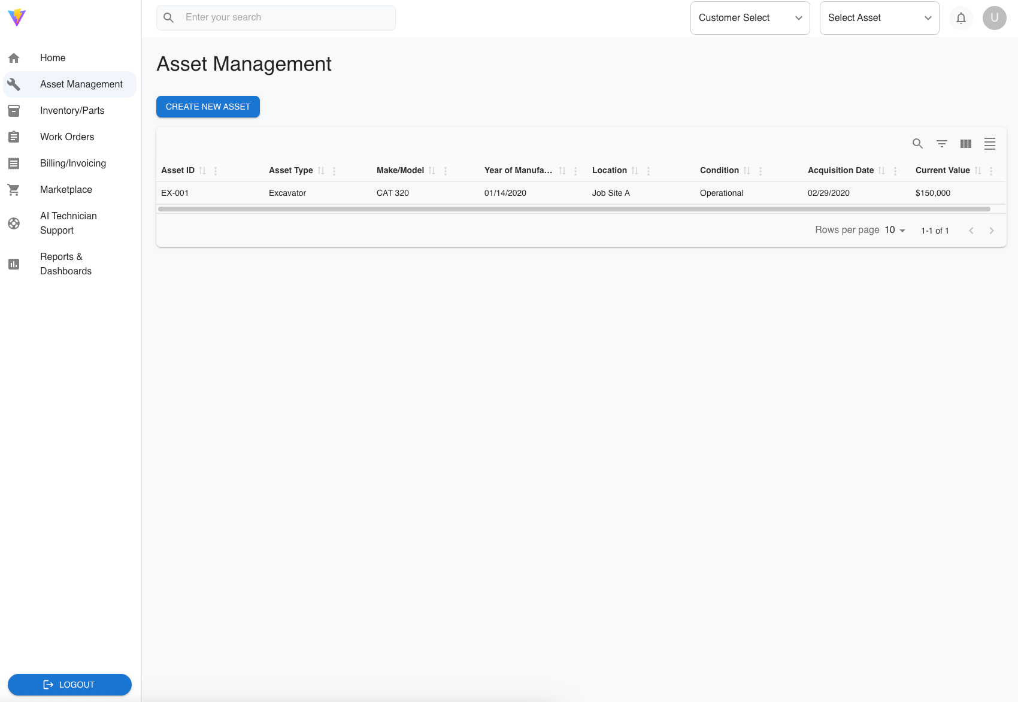Open Reports & Dashboards page
This screenshot has width=1018, height=702.
pos(70,264)
